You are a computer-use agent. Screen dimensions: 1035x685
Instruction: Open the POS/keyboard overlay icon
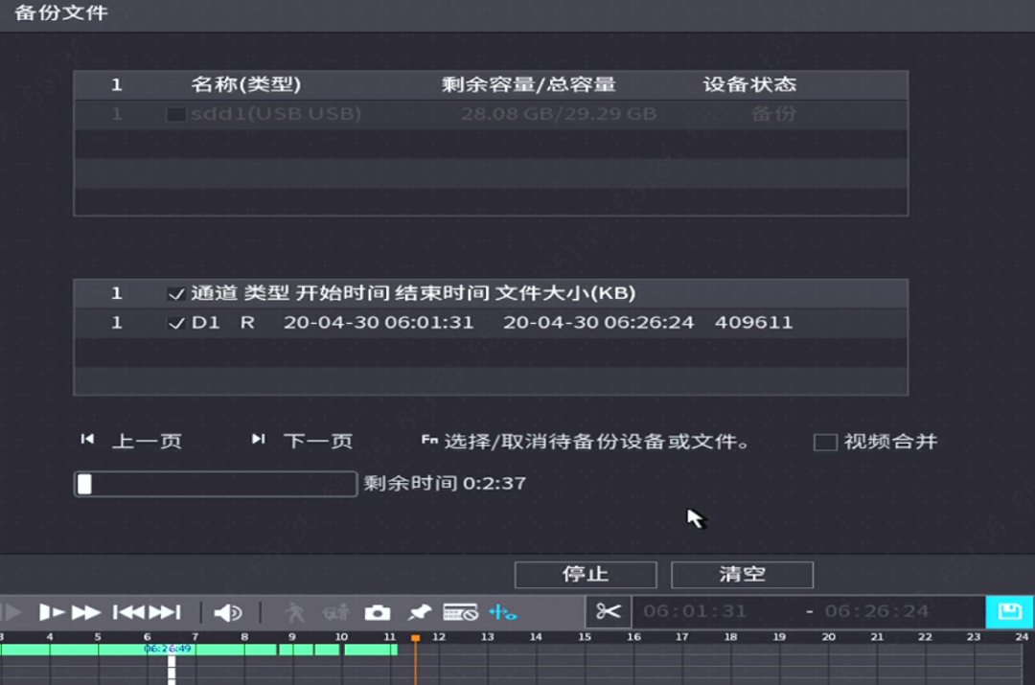pos(460,613)
